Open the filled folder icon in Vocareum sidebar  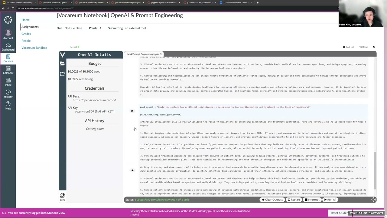62,64
